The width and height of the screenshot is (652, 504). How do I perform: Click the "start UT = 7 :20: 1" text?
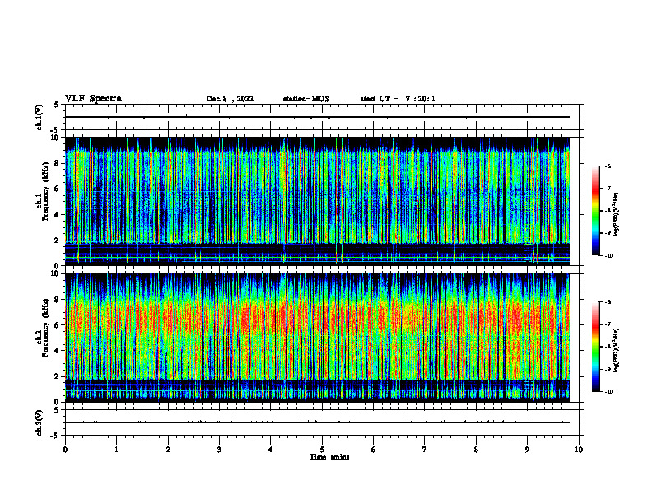pyautogui.click(x=398, y=99)
